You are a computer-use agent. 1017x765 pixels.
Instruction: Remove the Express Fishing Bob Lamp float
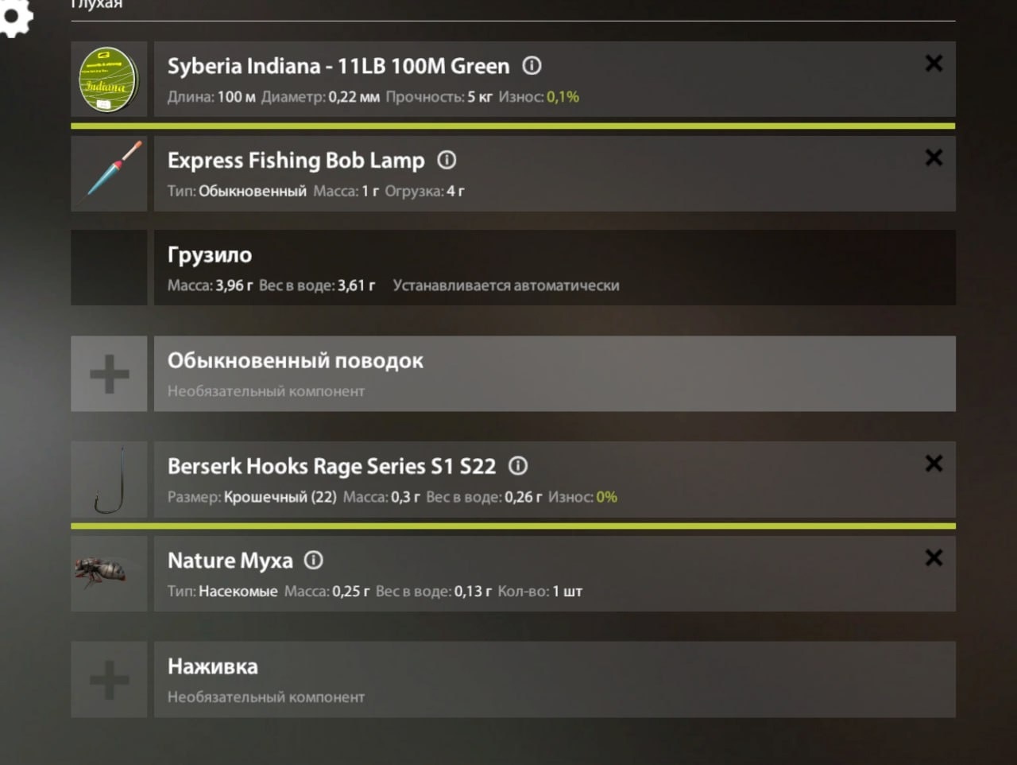click(934, 157)
